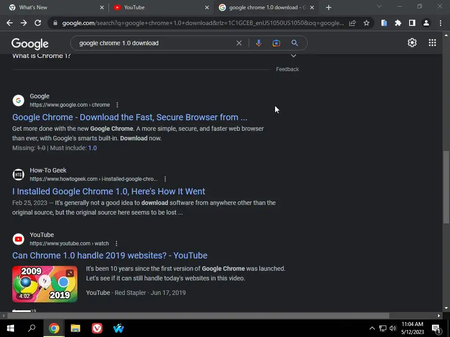Open the blue W taskbar app
Viewport: 450px width, 337px height.
[x=119, y=328]
